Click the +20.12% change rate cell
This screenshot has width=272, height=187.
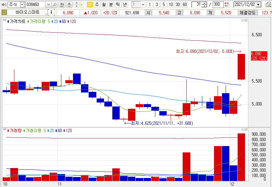pos(110,13)
